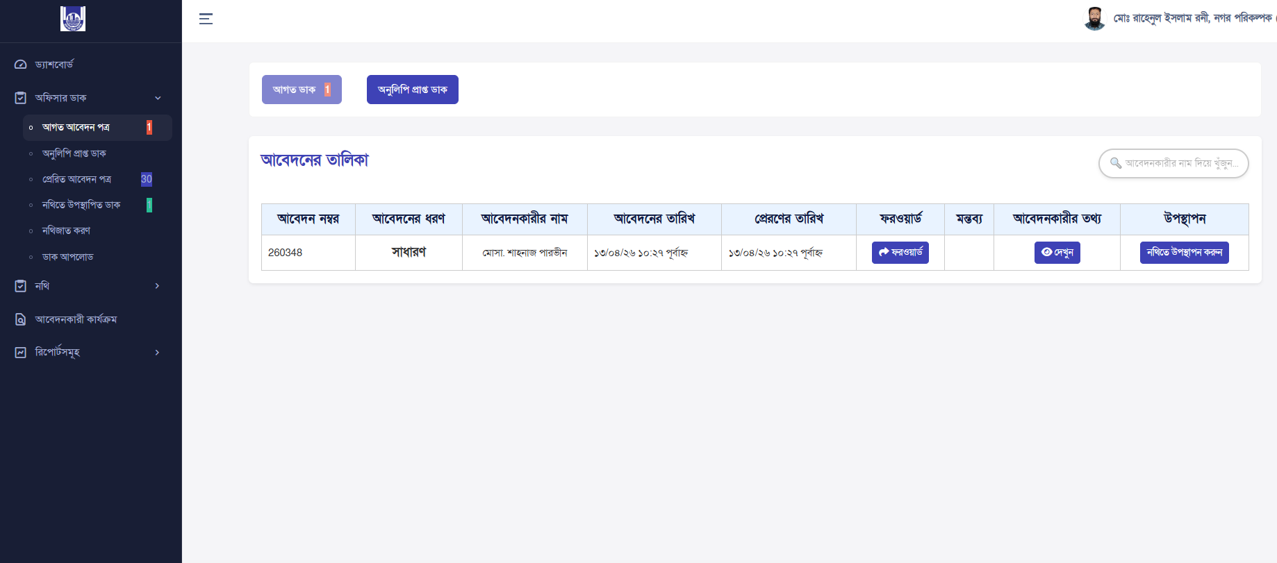Select the আগত ডাক tab button
The height and width of the screenshot is (563, 1277).
pyautogui.click(x=302, y=90)
